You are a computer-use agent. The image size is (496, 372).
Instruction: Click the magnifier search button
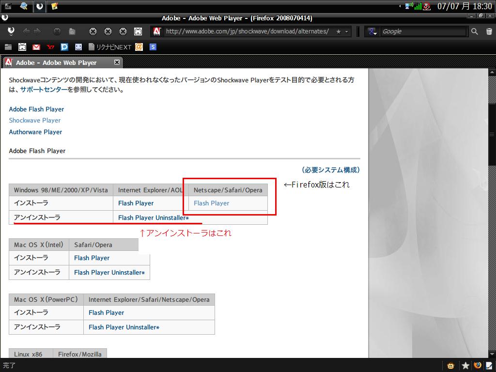click(475, 31)
